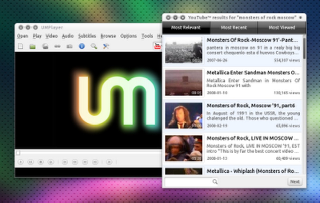The image size is (320, 203).
Task: Click the UMPlayer window title text
Action: 52,27
